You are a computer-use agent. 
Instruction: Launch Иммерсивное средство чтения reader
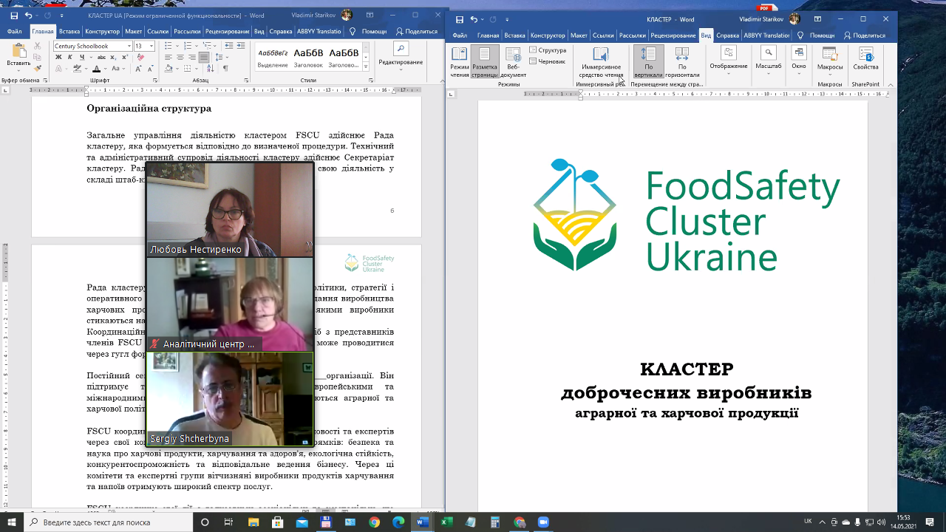point(601,62)
